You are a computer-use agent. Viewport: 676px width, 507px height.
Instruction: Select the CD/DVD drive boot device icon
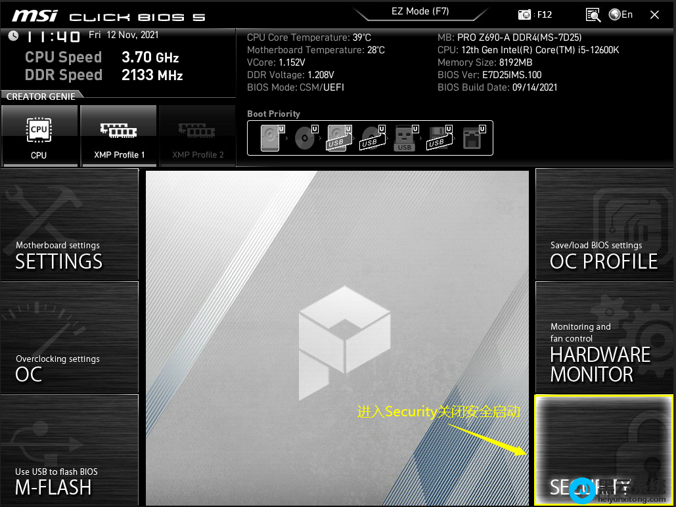point(305,138)
